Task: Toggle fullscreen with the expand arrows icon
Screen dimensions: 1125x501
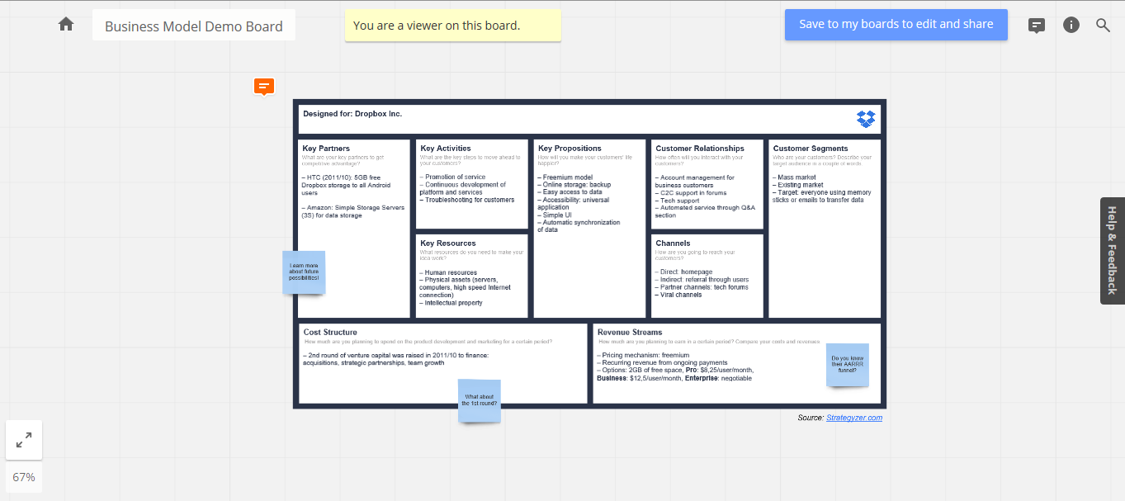Action: (x=24, y=440)
